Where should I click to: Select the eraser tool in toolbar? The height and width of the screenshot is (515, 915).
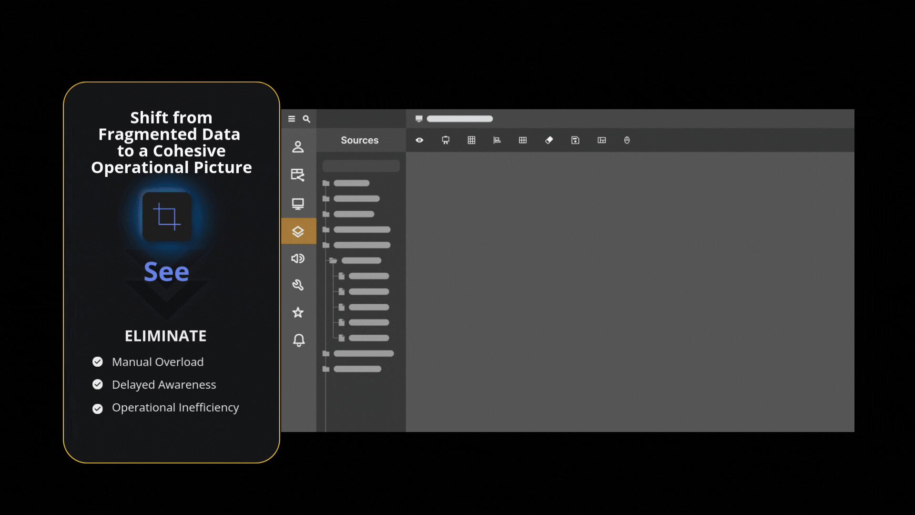tap(549, 140)
